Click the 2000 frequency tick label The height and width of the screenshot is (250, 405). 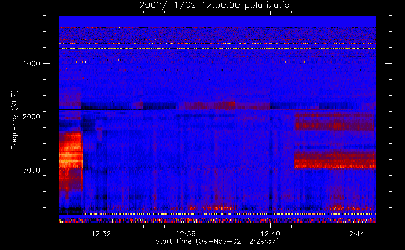click(x=32, y=117)
